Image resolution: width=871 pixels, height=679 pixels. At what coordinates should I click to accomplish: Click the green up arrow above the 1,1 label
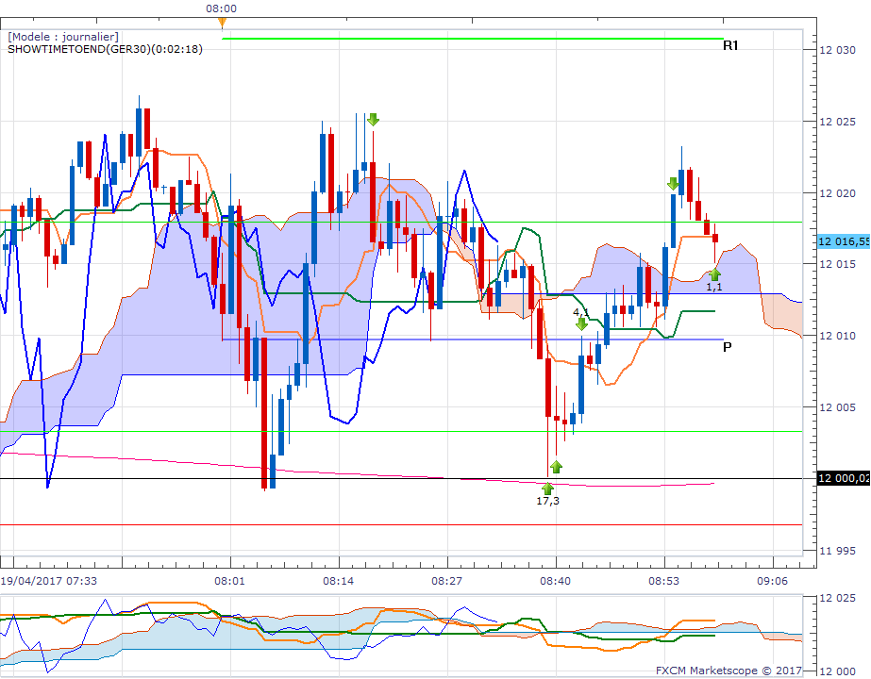click(x=714, y=274)
